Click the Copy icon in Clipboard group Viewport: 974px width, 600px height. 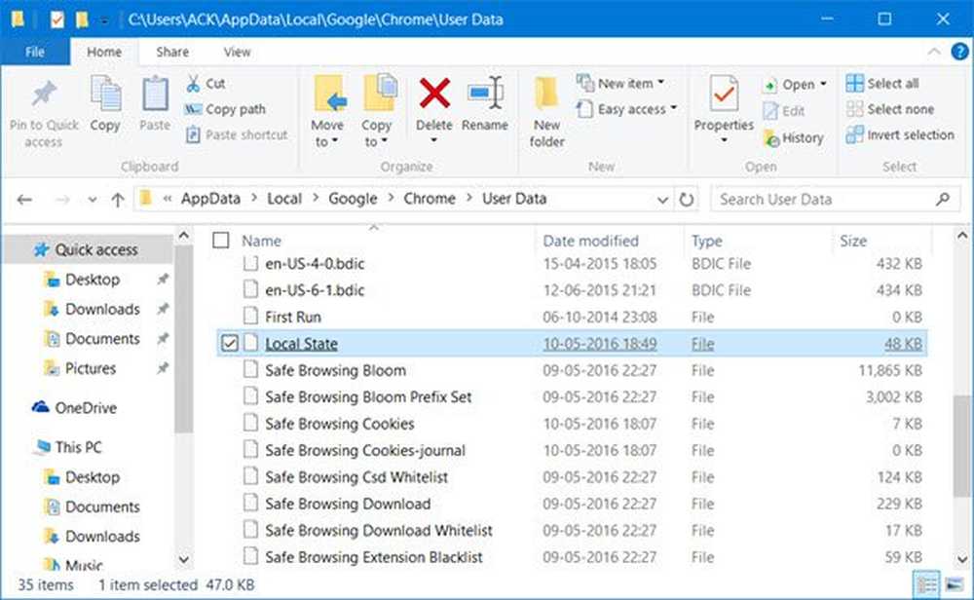pyautogui.click(x=105, y=94)
